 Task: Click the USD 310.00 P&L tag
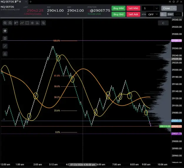pyautogui.click(x=165, y=126)
